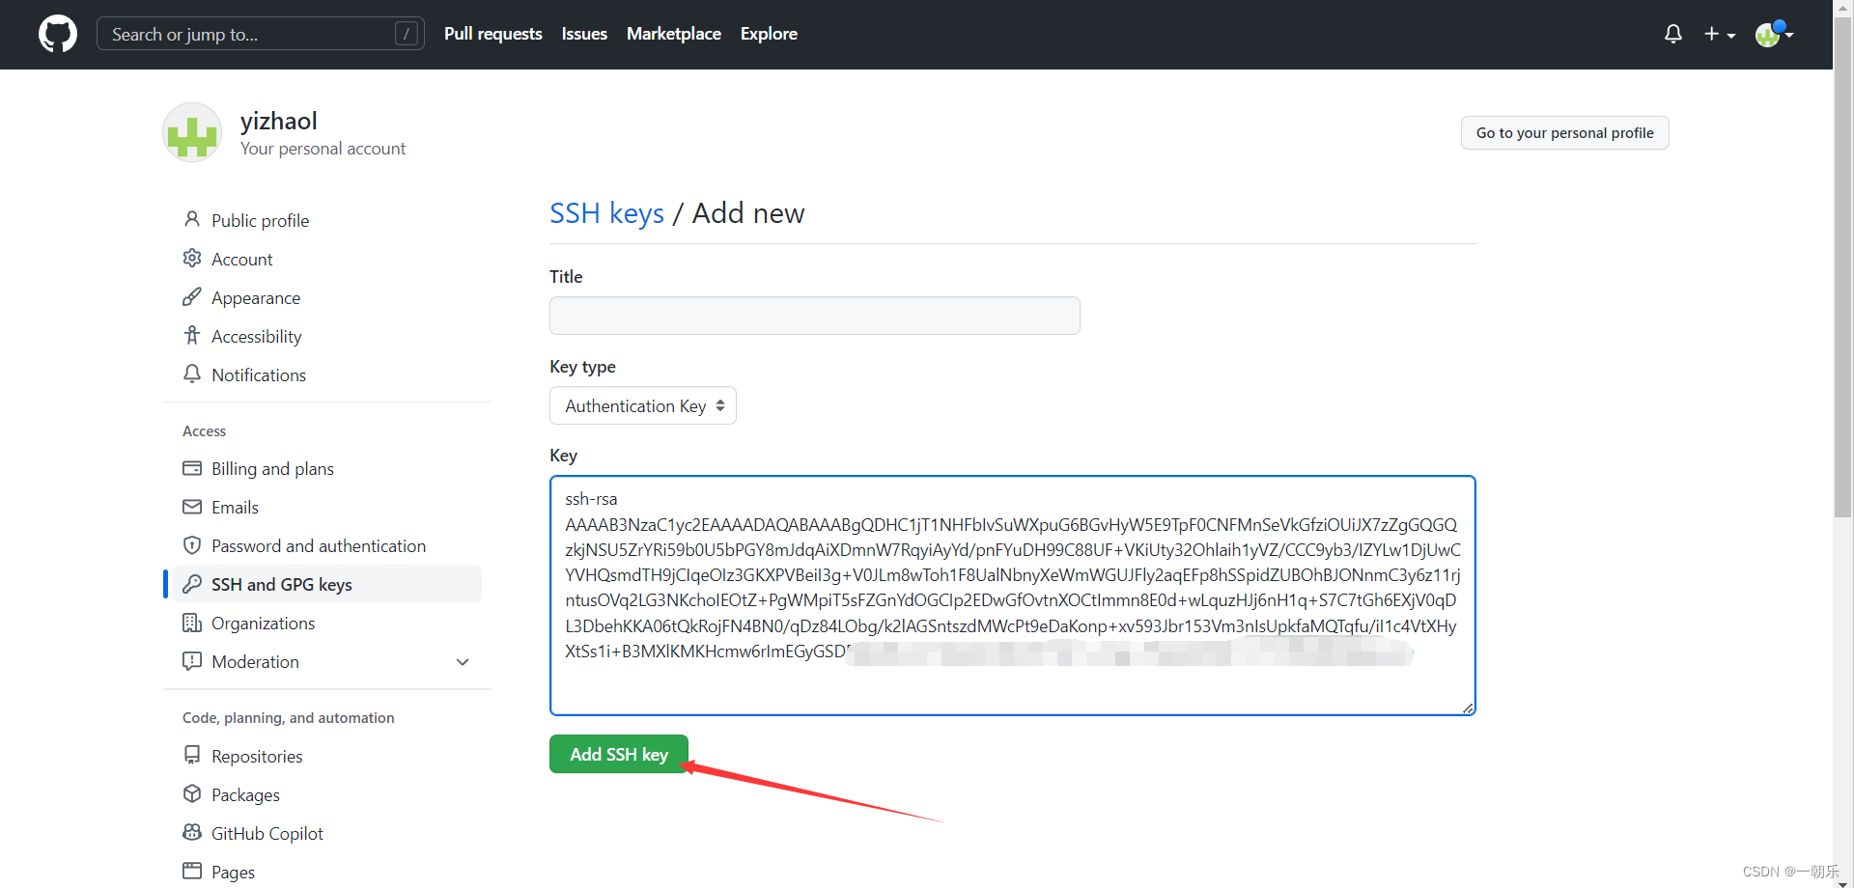Click the Account settings gear icon

point(192,258)
